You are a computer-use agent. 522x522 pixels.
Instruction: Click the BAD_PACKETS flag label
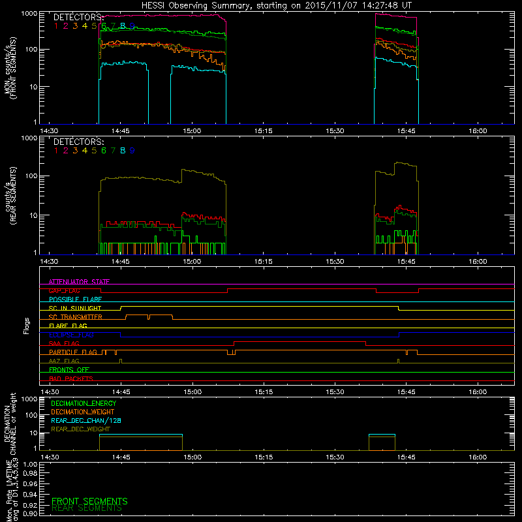tap(71, 378)
